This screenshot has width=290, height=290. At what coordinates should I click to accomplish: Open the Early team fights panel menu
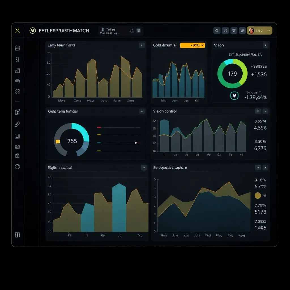pos(142,45)
